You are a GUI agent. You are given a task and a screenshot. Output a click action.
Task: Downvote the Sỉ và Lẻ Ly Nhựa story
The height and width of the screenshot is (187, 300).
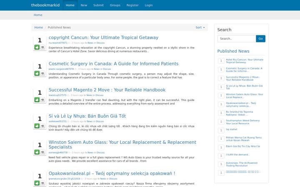(42, 126)
